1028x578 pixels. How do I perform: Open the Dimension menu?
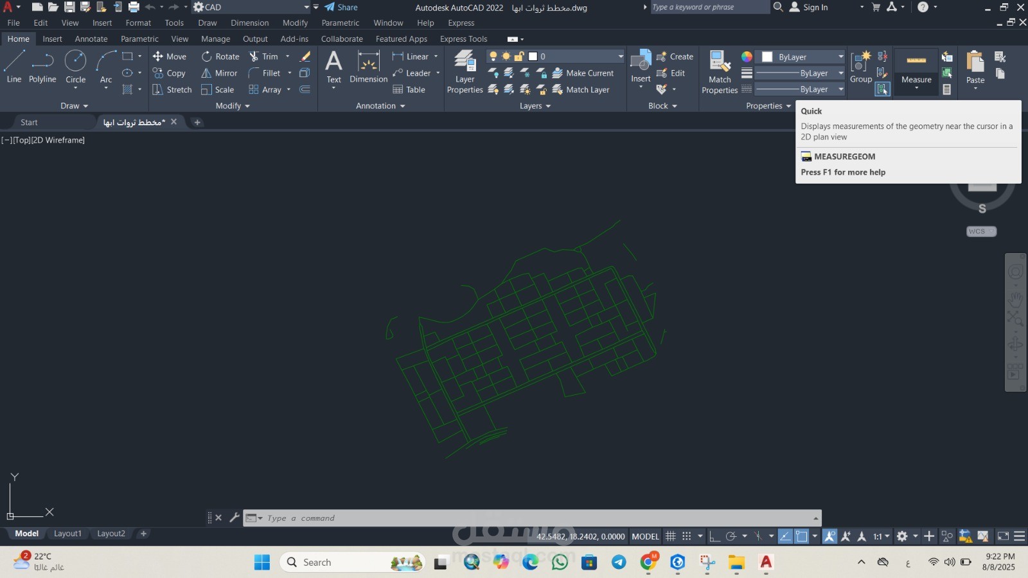[250, 23]
